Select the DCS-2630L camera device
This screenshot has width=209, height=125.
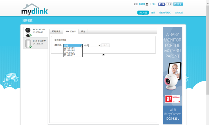36,32
